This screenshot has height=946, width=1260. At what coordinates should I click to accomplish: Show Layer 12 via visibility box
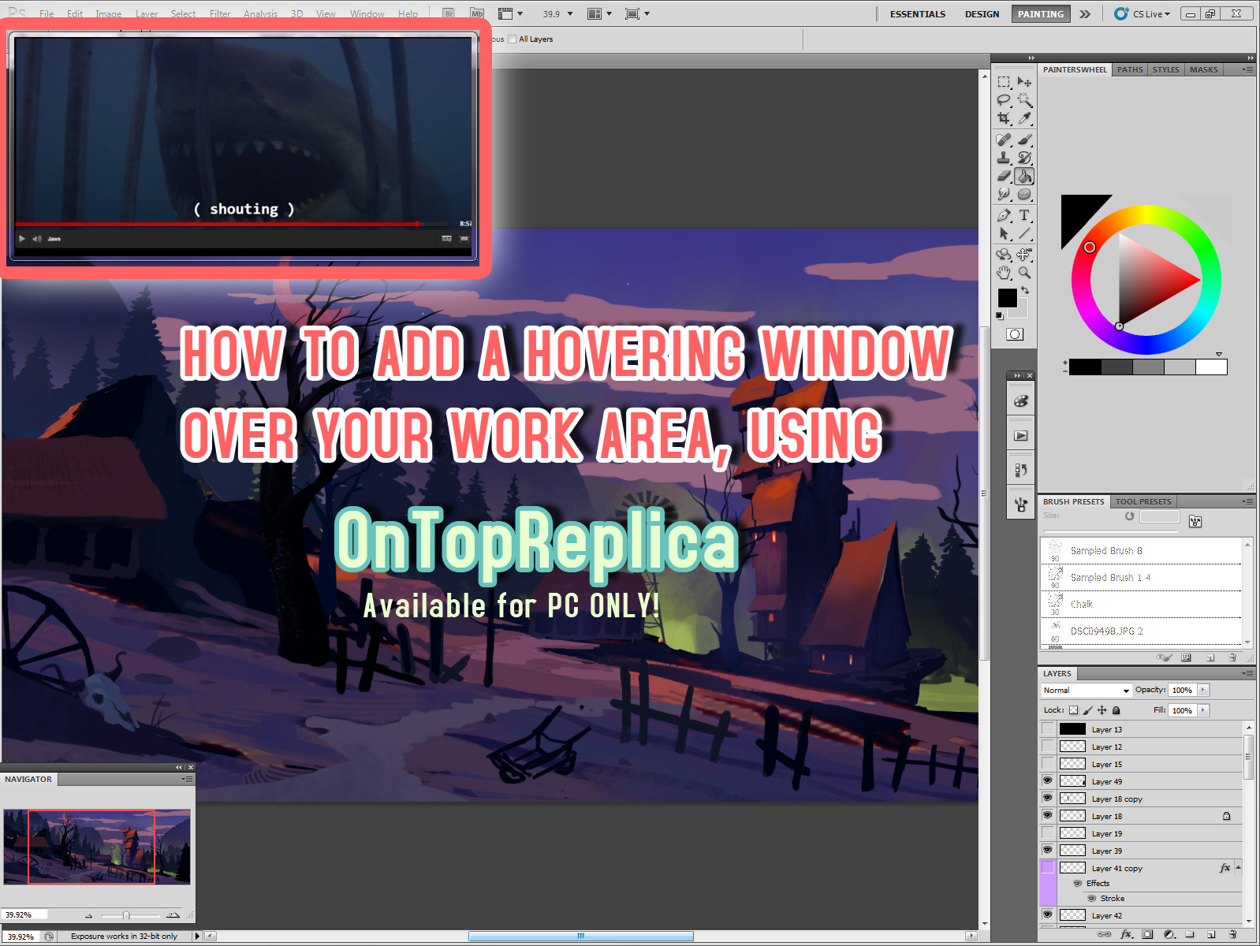click(1047, 747)
